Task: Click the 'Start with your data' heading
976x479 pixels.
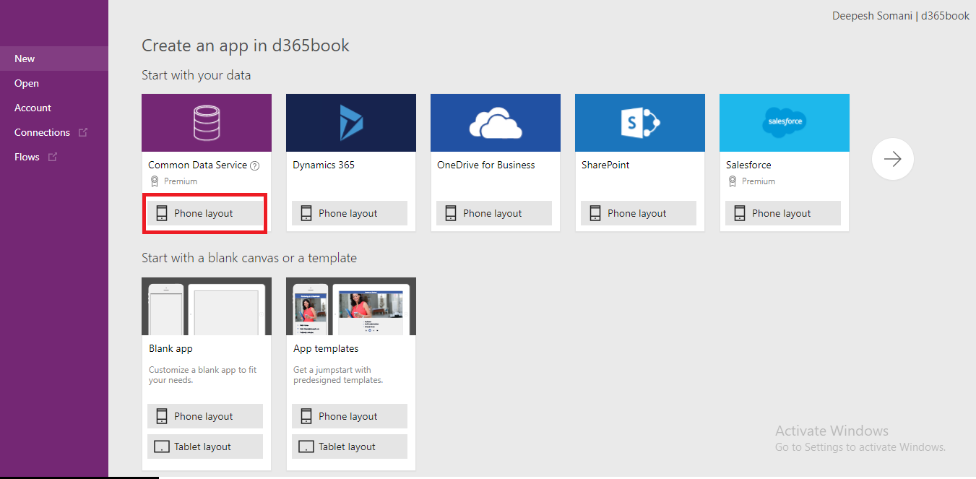Action: (197, 75)
